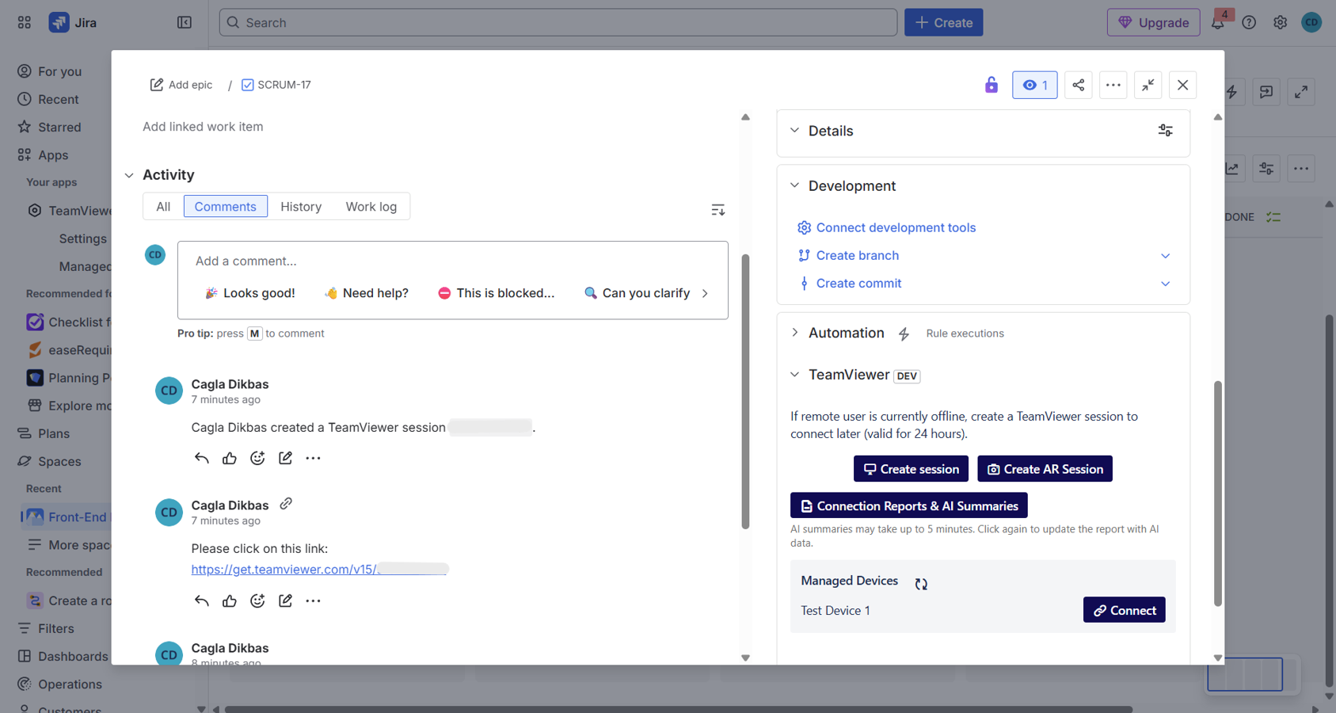Click the share icon in the issue header
The width and height of the screenshot is (1336, 713).
(x=1078, y=85)
